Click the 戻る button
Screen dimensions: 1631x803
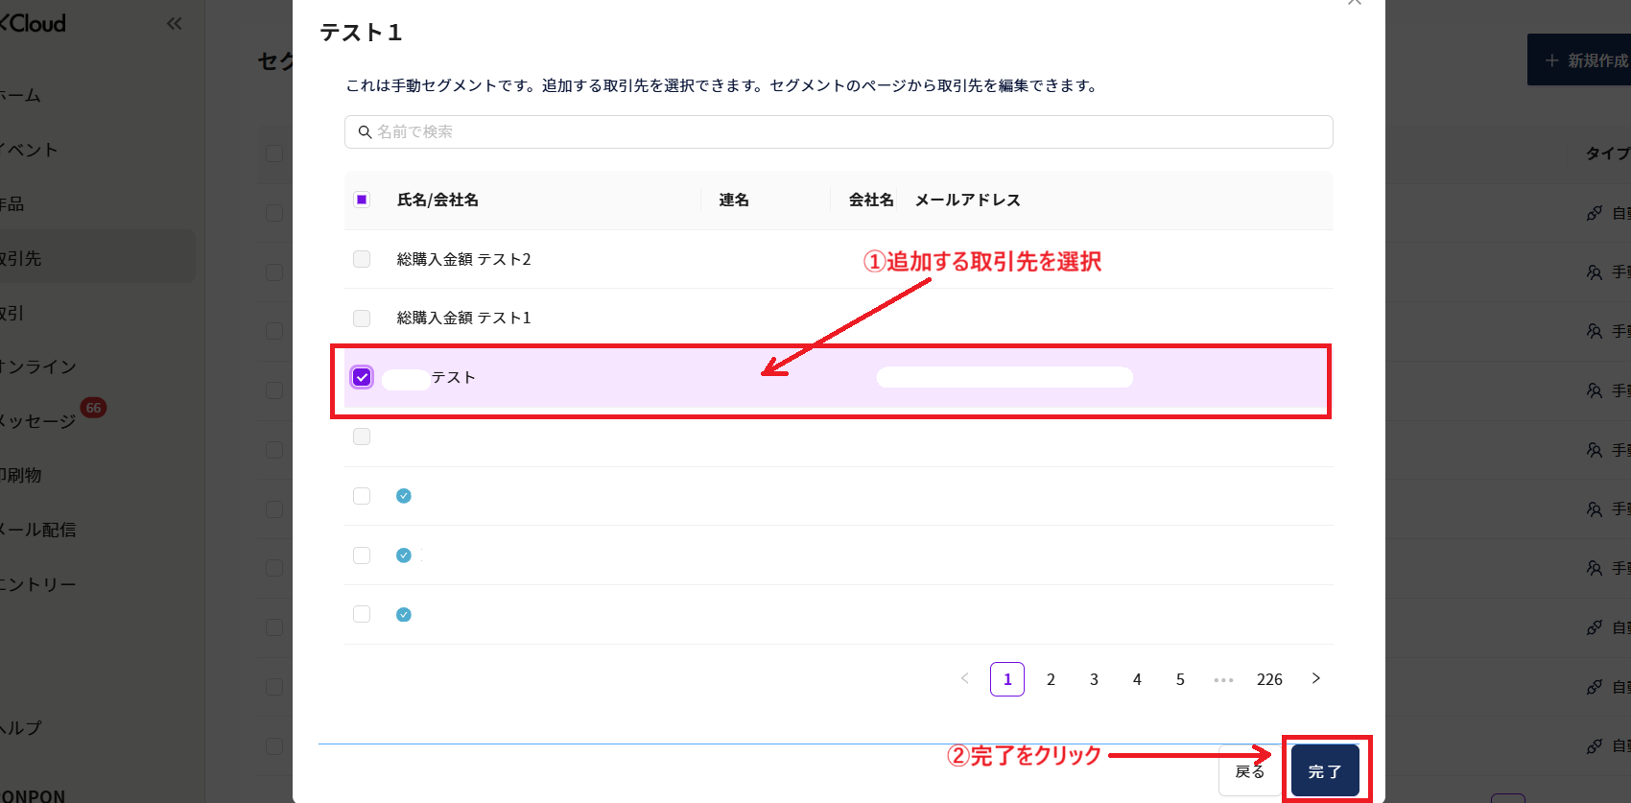[1249, 770]
